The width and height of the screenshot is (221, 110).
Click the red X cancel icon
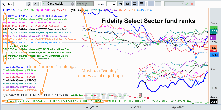click(192, 4)
